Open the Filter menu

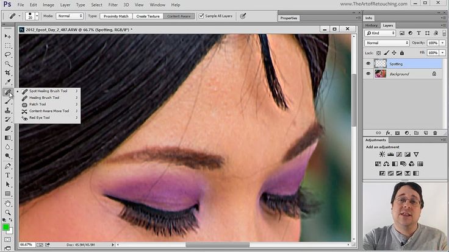click(113, 5)
